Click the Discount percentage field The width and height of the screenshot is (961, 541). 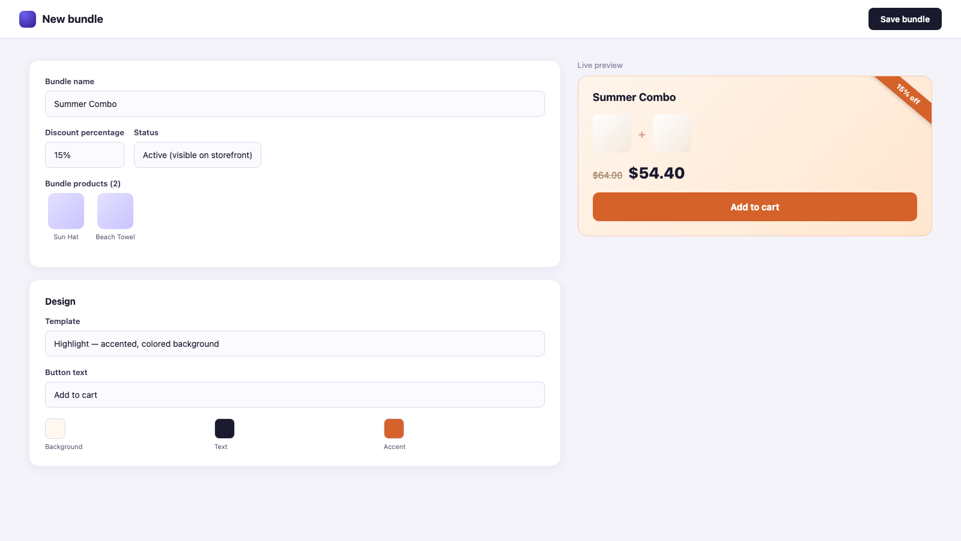(85, 155)
